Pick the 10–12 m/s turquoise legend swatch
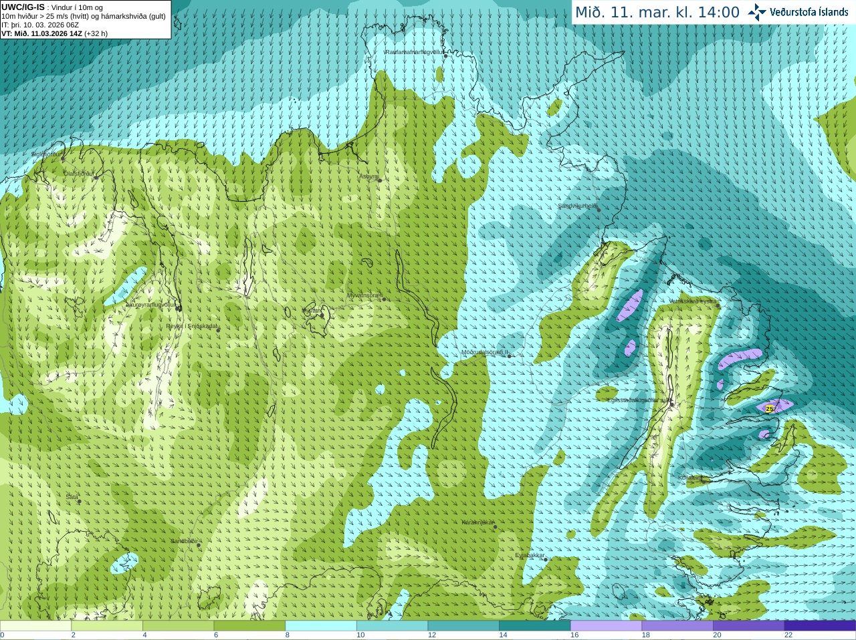 [x=392, y=626]
